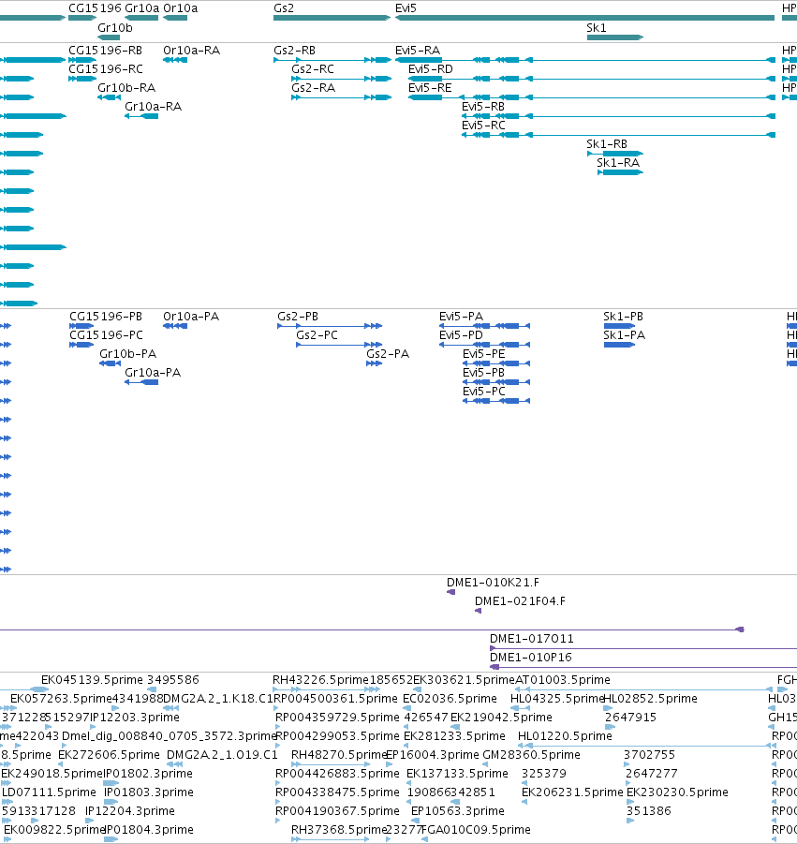Image resolution: width=797 pixels, height=844 pixels.
Task: Click the RH48270.5prime EST label
Action: click(x=339, y=755)
